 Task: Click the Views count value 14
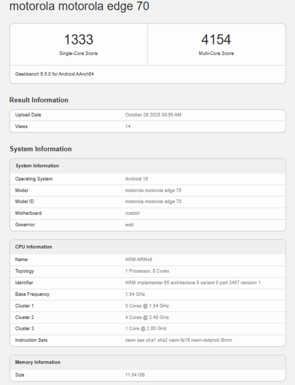pos(128,126)
